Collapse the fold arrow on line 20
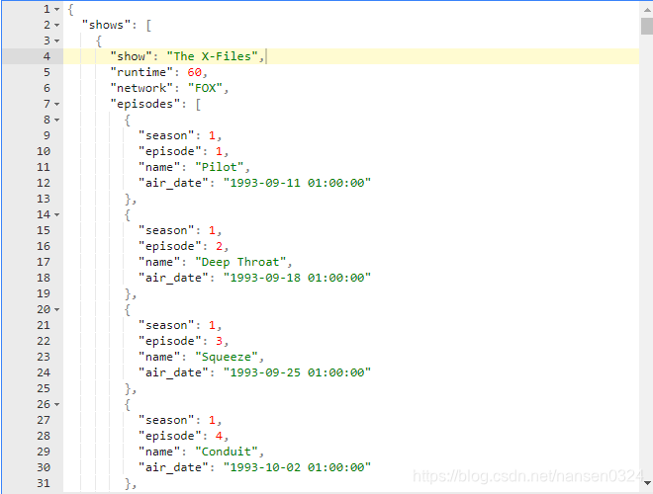This screenshot has width=653, height=494. pos(57,309)
